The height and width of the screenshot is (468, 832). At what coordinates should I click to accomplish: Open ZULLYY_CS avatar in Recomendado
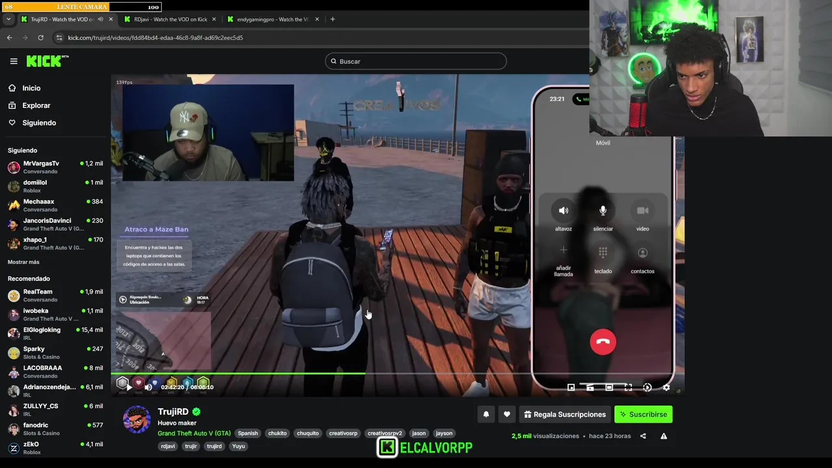click(14, 409)
